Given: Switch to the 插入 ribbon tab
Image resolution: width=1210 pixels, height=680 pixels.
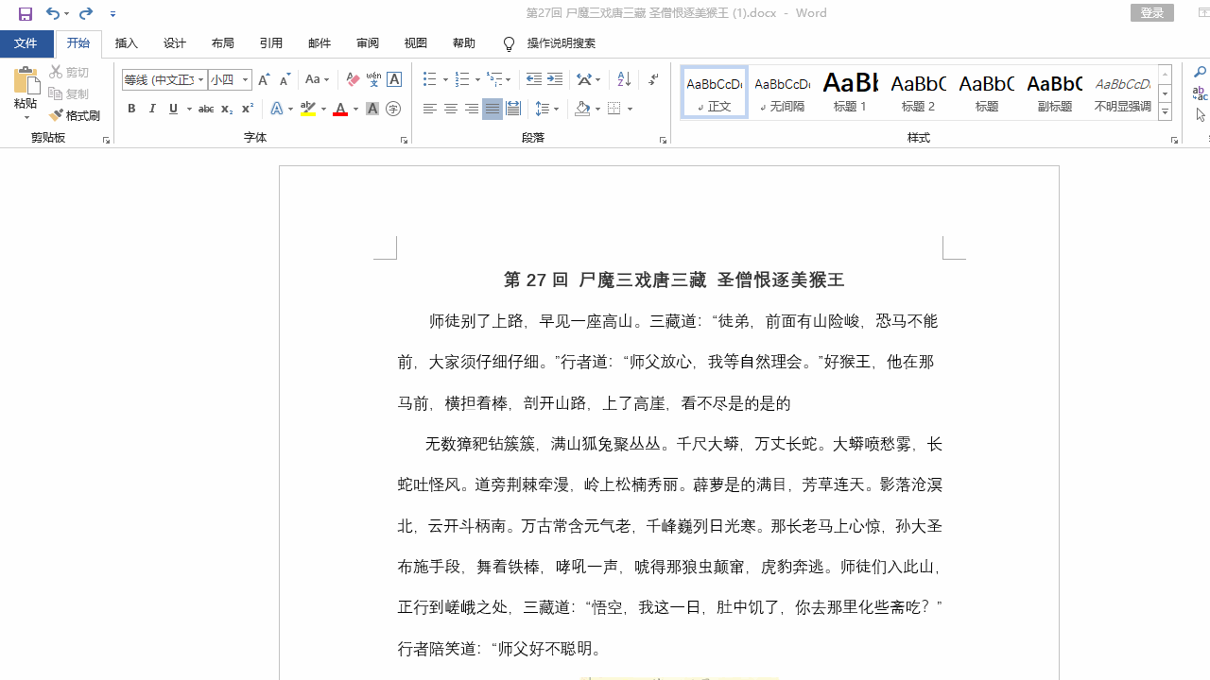Looking at the screenshot, I should (126, 42).
